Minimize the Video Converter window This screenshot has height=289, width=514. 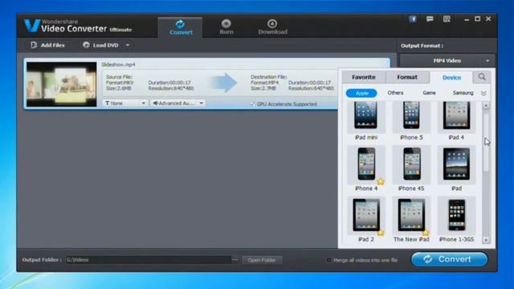[467, 19]
